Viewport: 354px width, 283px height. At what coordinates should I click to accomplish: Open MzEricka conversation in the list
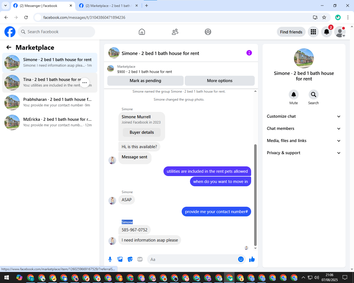50,122
